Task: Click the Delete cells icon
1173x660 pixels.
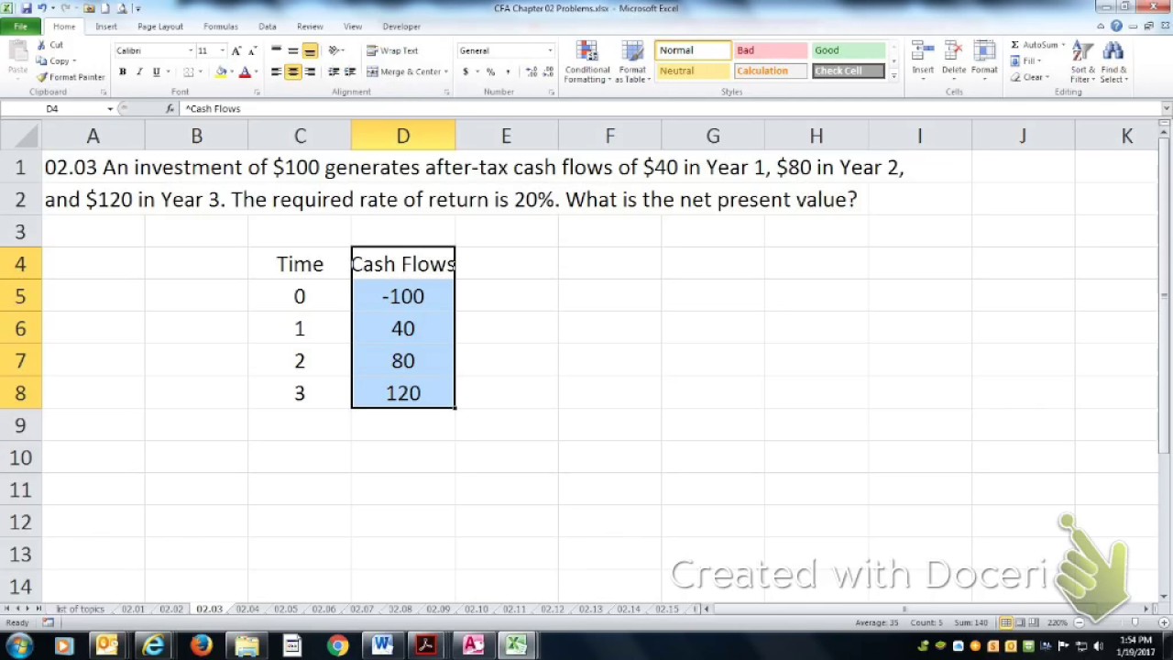Action: pyautogui.click(x=953, y=51)
